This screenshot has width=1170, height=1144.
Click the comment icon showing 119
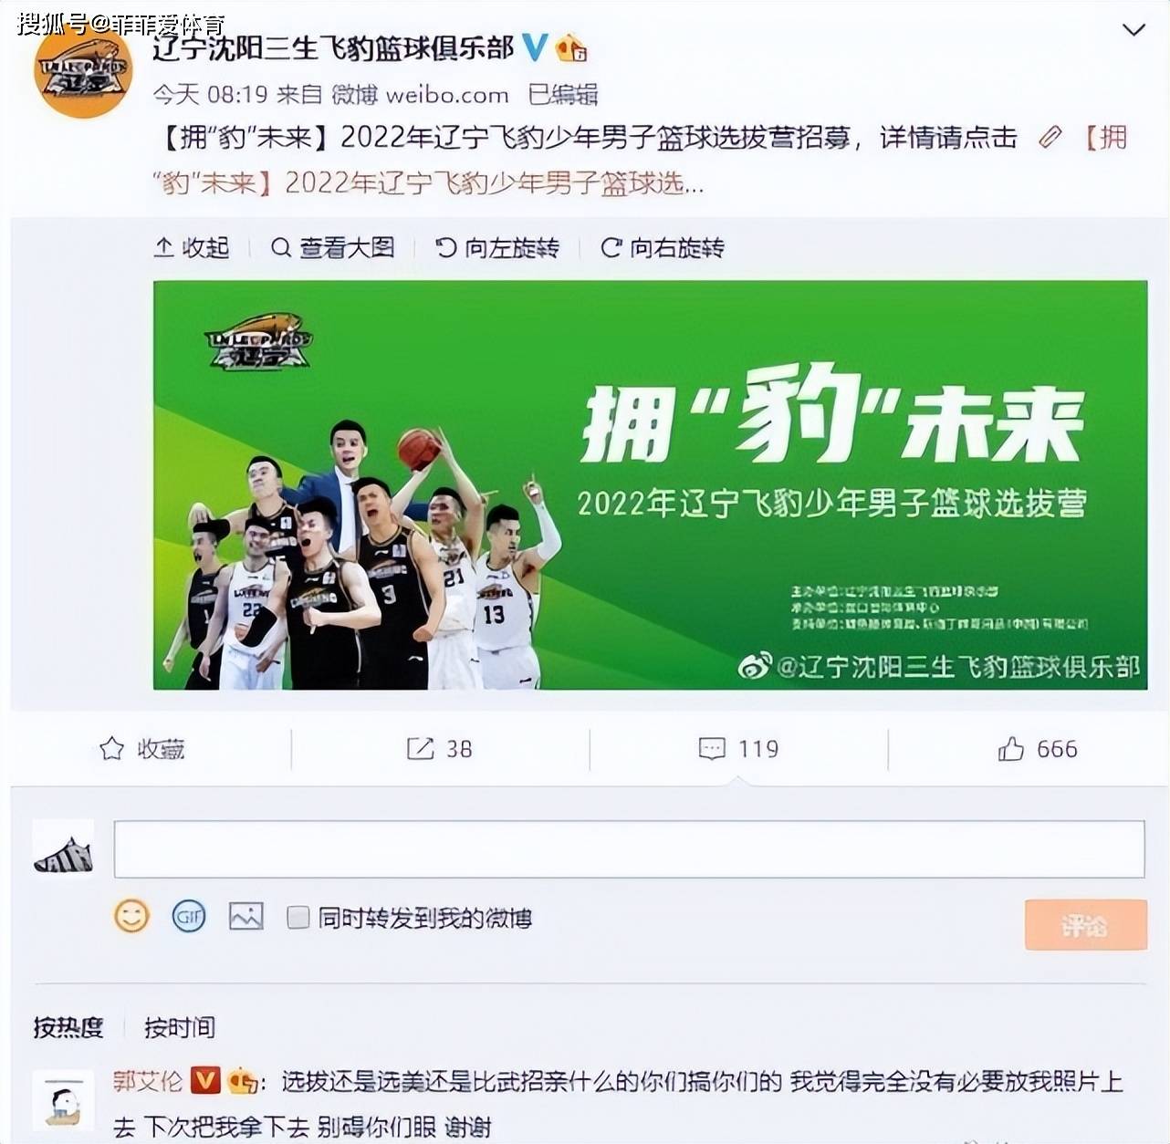pos(712,749)
